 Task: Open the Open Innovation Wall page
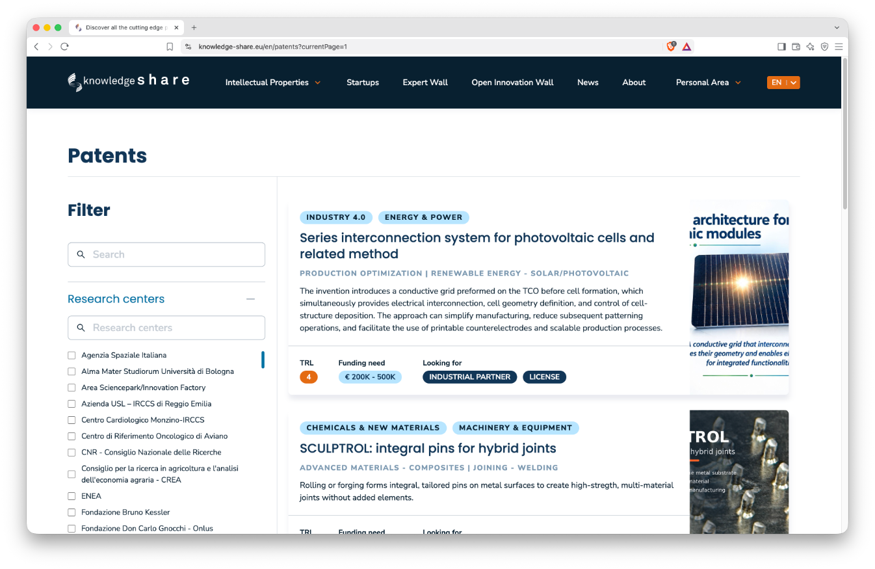pyautogui.click(x=513, y=83)
